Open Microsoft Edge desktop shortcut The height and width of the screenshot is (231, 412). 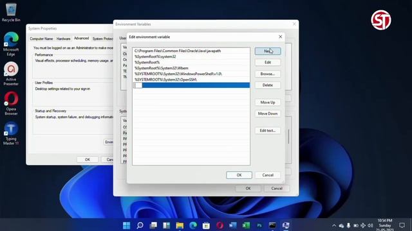point(11,44)
